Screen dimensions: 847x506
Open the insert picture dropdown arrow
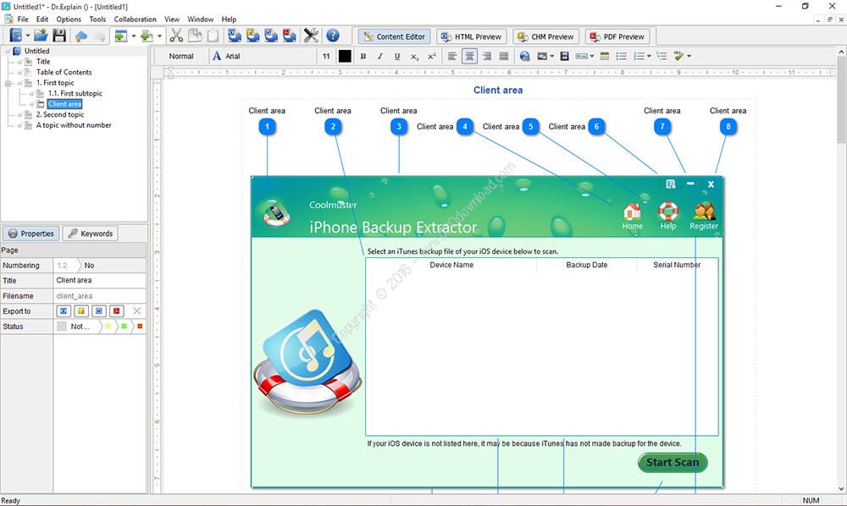551,56
